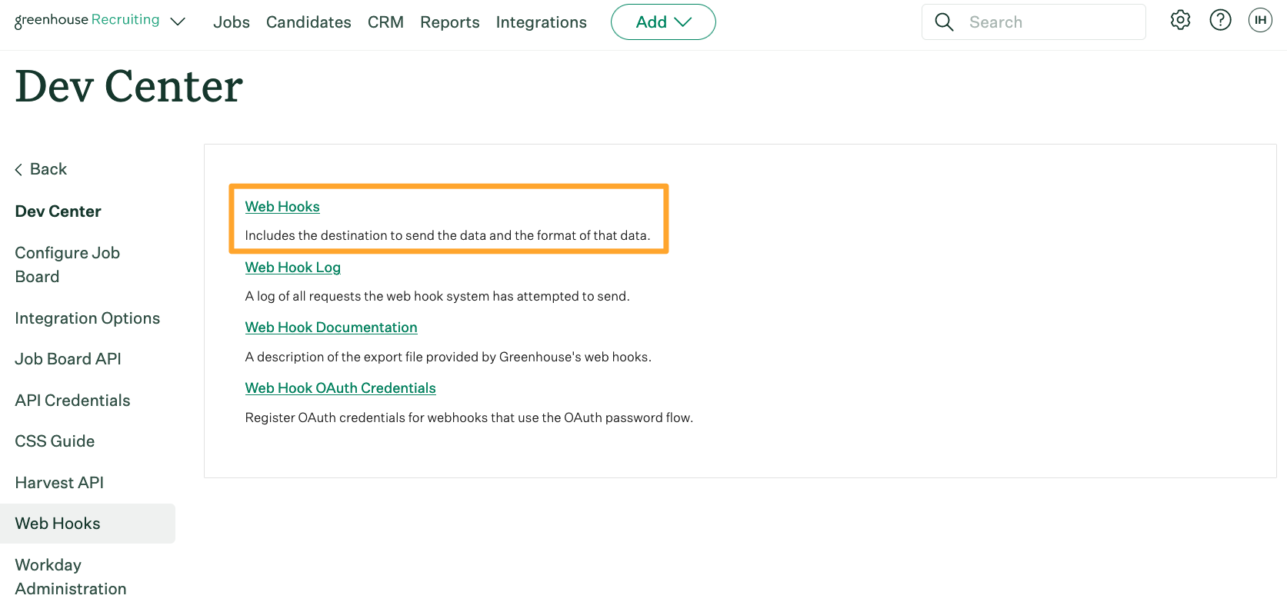Open the CRM navigation item

click(x=385, y=22)
